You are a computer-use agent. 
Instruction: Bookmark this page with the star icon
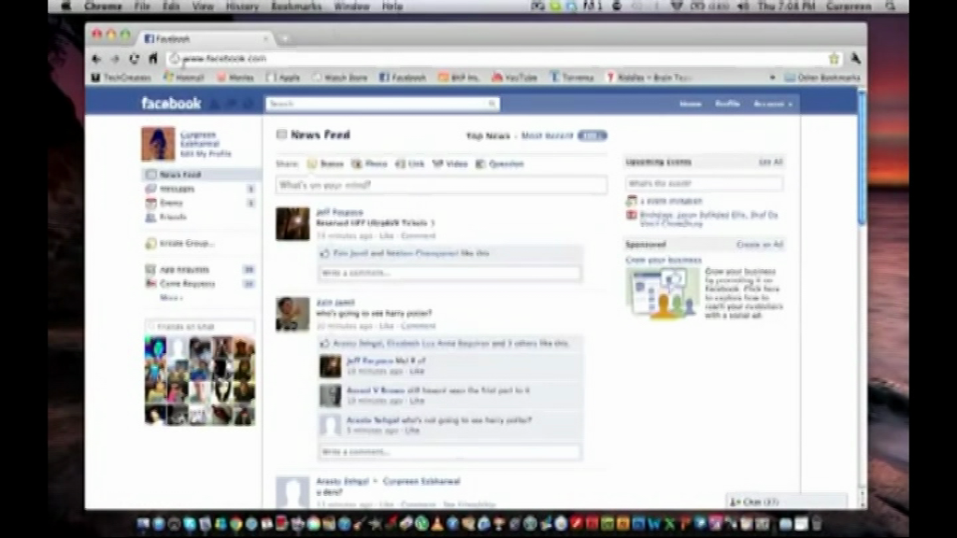(834, 59)
